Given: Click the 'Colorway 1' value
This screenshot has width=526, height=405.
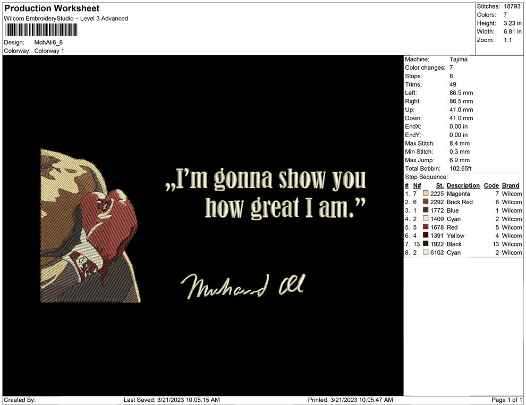Looking at the screenshot, I should [49, 50].
